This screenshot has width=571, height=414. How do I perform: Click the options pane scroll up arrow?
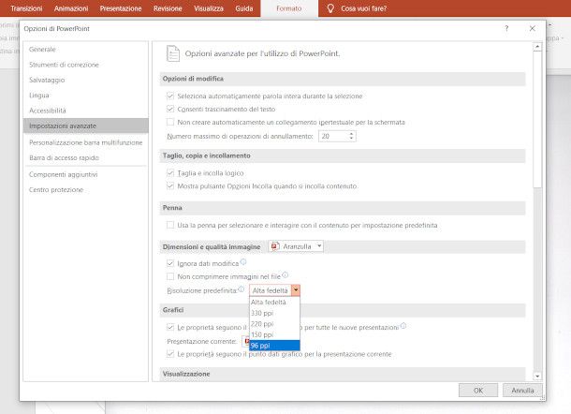(537, 47)
